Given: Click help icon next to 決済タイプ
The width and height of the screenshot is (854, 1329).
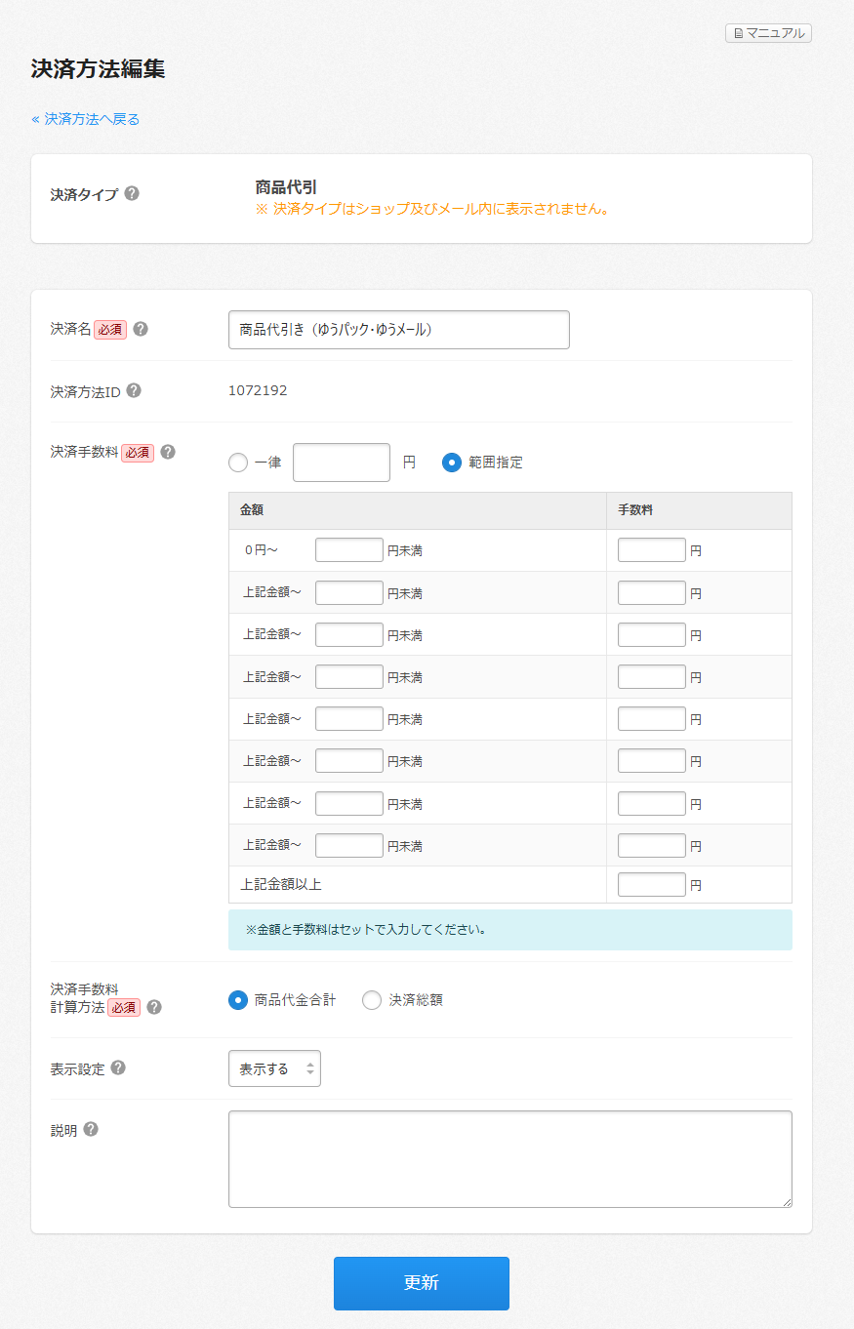Looking at the screenshot, I should coord(132,193).
